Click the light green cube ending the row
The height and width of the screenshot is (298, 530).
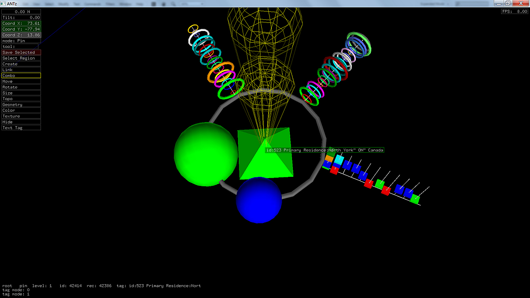(415, 199)
